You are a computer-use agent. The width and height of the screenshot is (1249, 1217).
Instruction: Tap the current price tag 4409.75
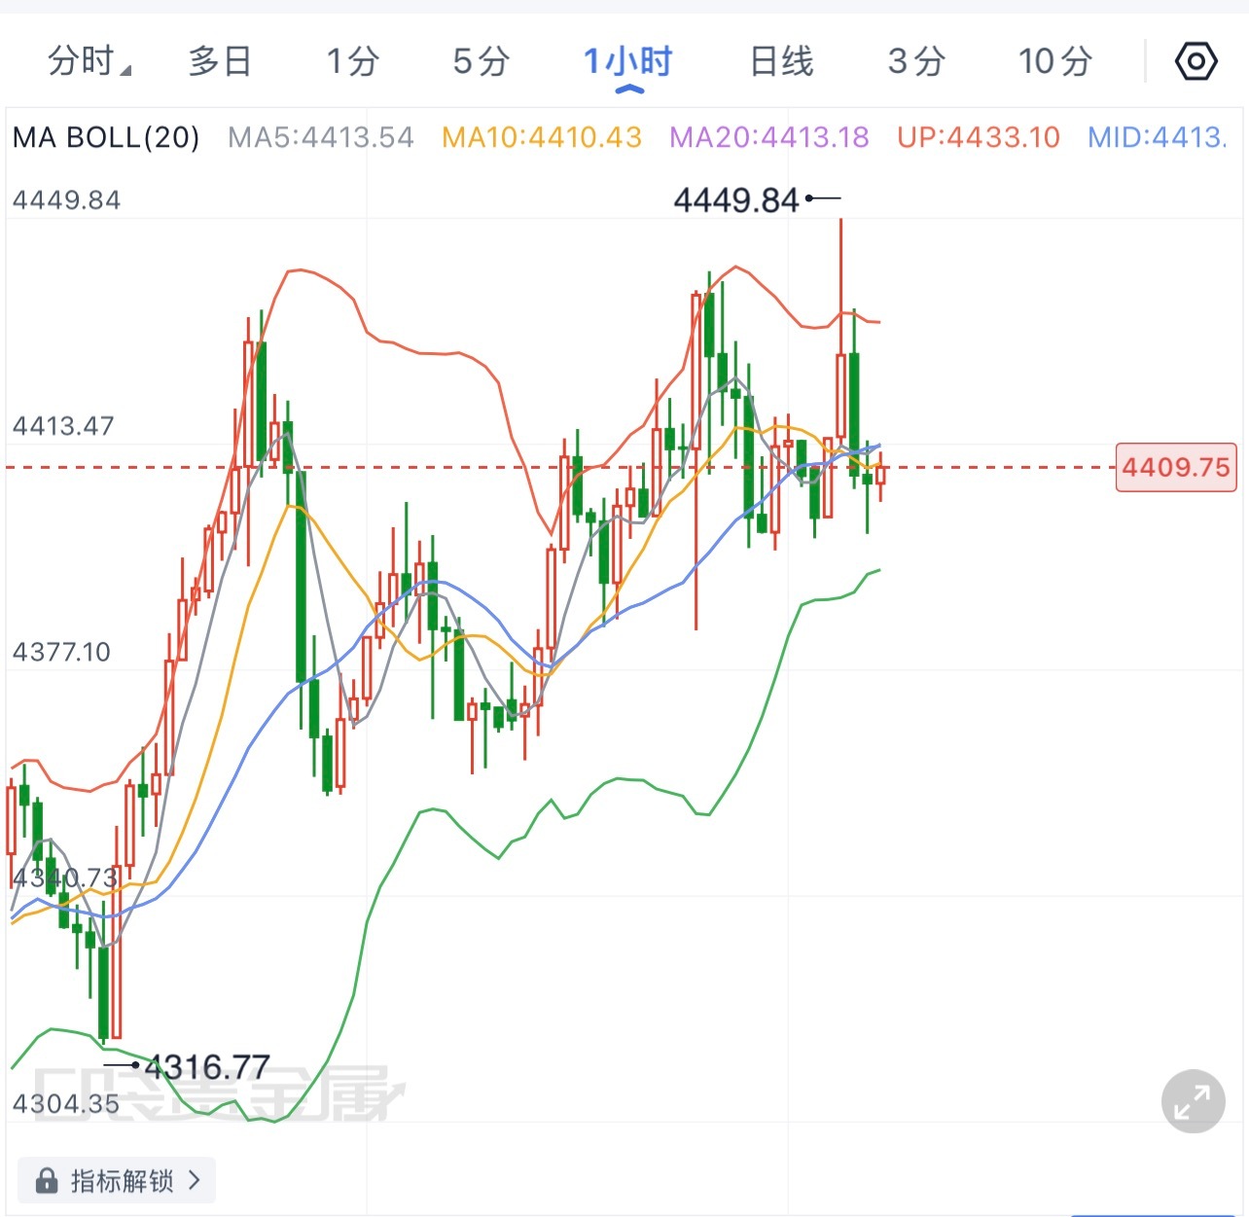pos(1176,467)
